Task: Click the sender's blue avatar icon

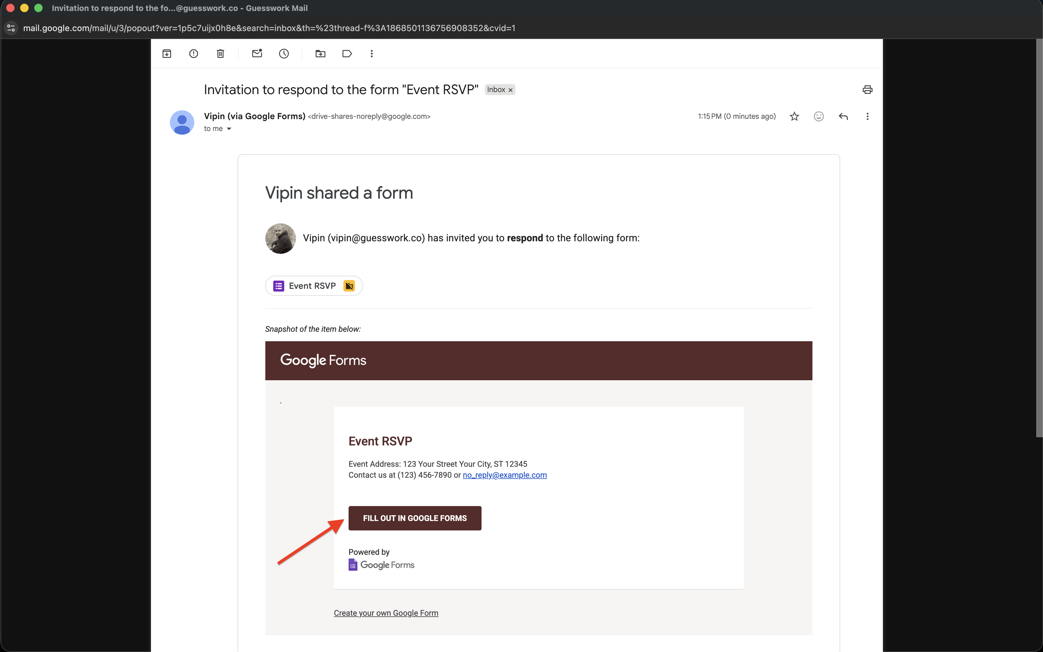Action: (x=182, y=122)
